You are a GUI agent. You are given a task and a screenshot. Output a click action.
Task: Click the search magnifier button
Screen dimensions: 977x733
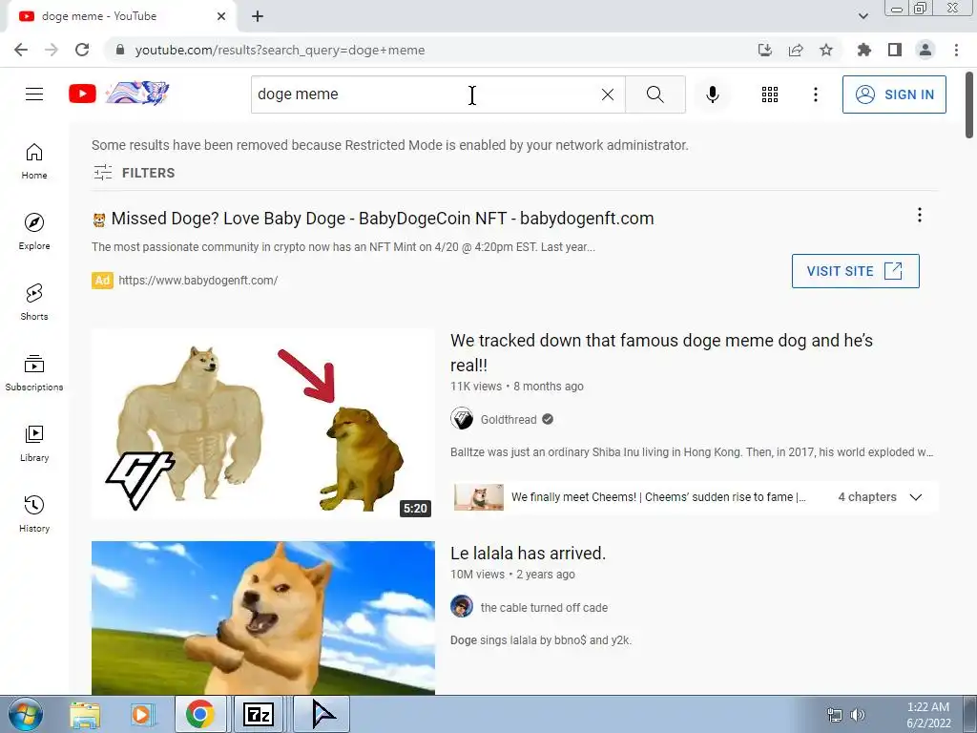coord(655,94)
